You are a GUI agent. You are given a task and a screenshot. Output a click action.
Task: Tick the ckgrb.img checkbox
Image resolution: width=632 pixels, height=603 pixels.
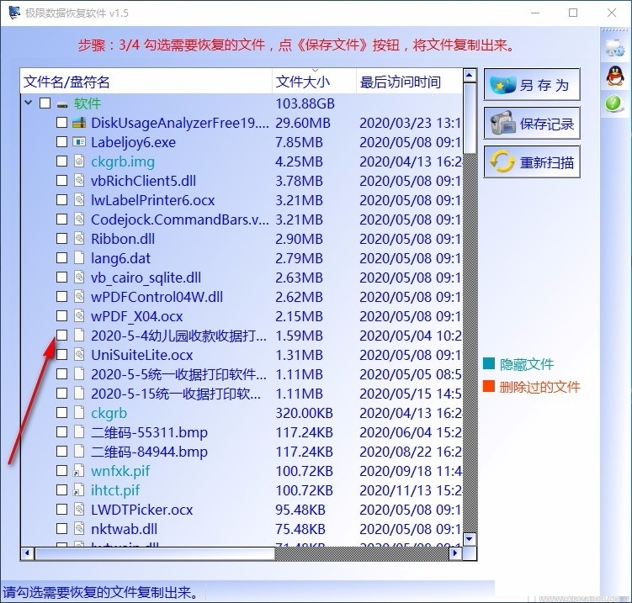point(61,161)
